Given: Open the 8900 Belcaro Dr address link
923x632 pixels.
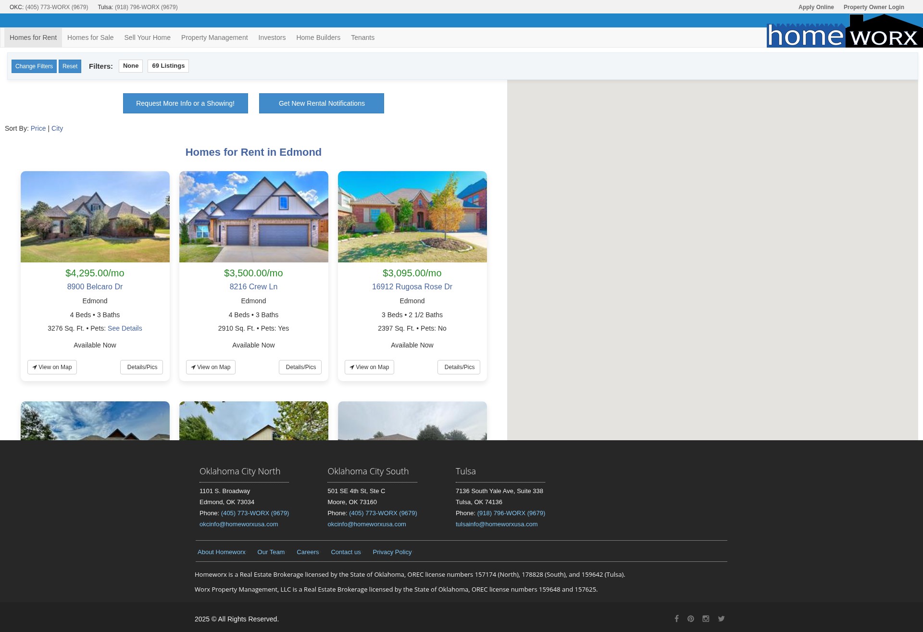Looking at the screenshot, I should pos(95,286).
